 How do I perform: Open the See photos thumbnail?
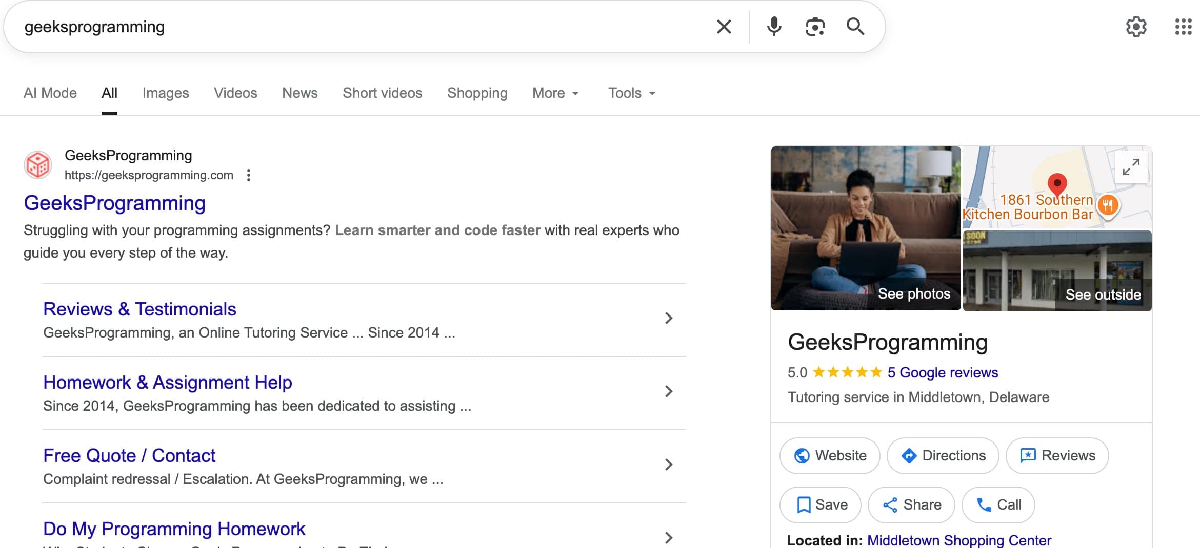[866, 228]
